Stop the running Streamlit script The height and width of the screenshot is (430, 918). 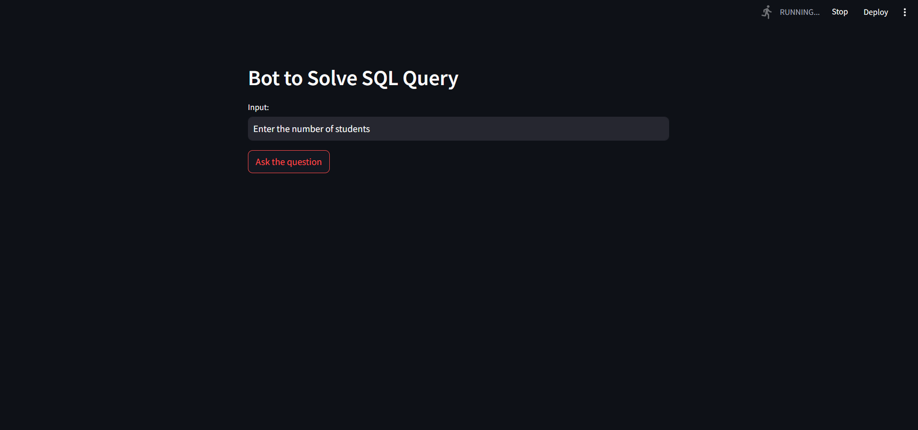click(x=840, y=11)
